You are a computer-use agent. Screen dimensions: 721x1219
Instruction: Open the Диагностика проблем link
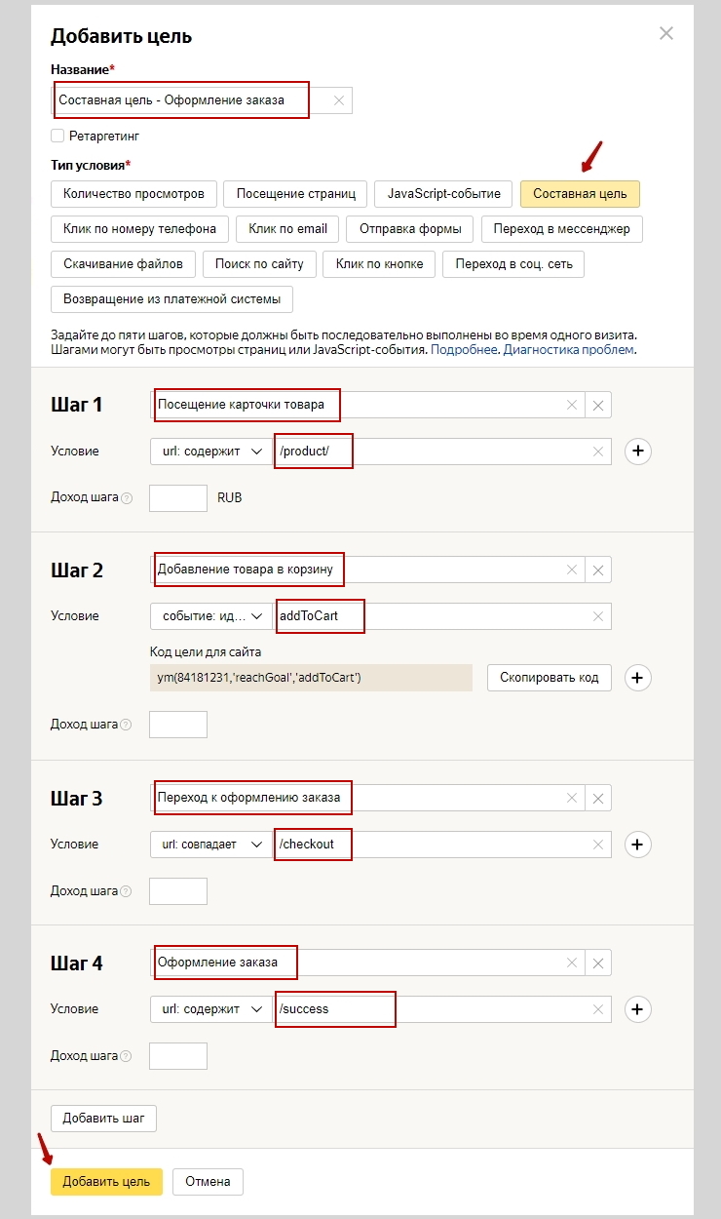569,349
